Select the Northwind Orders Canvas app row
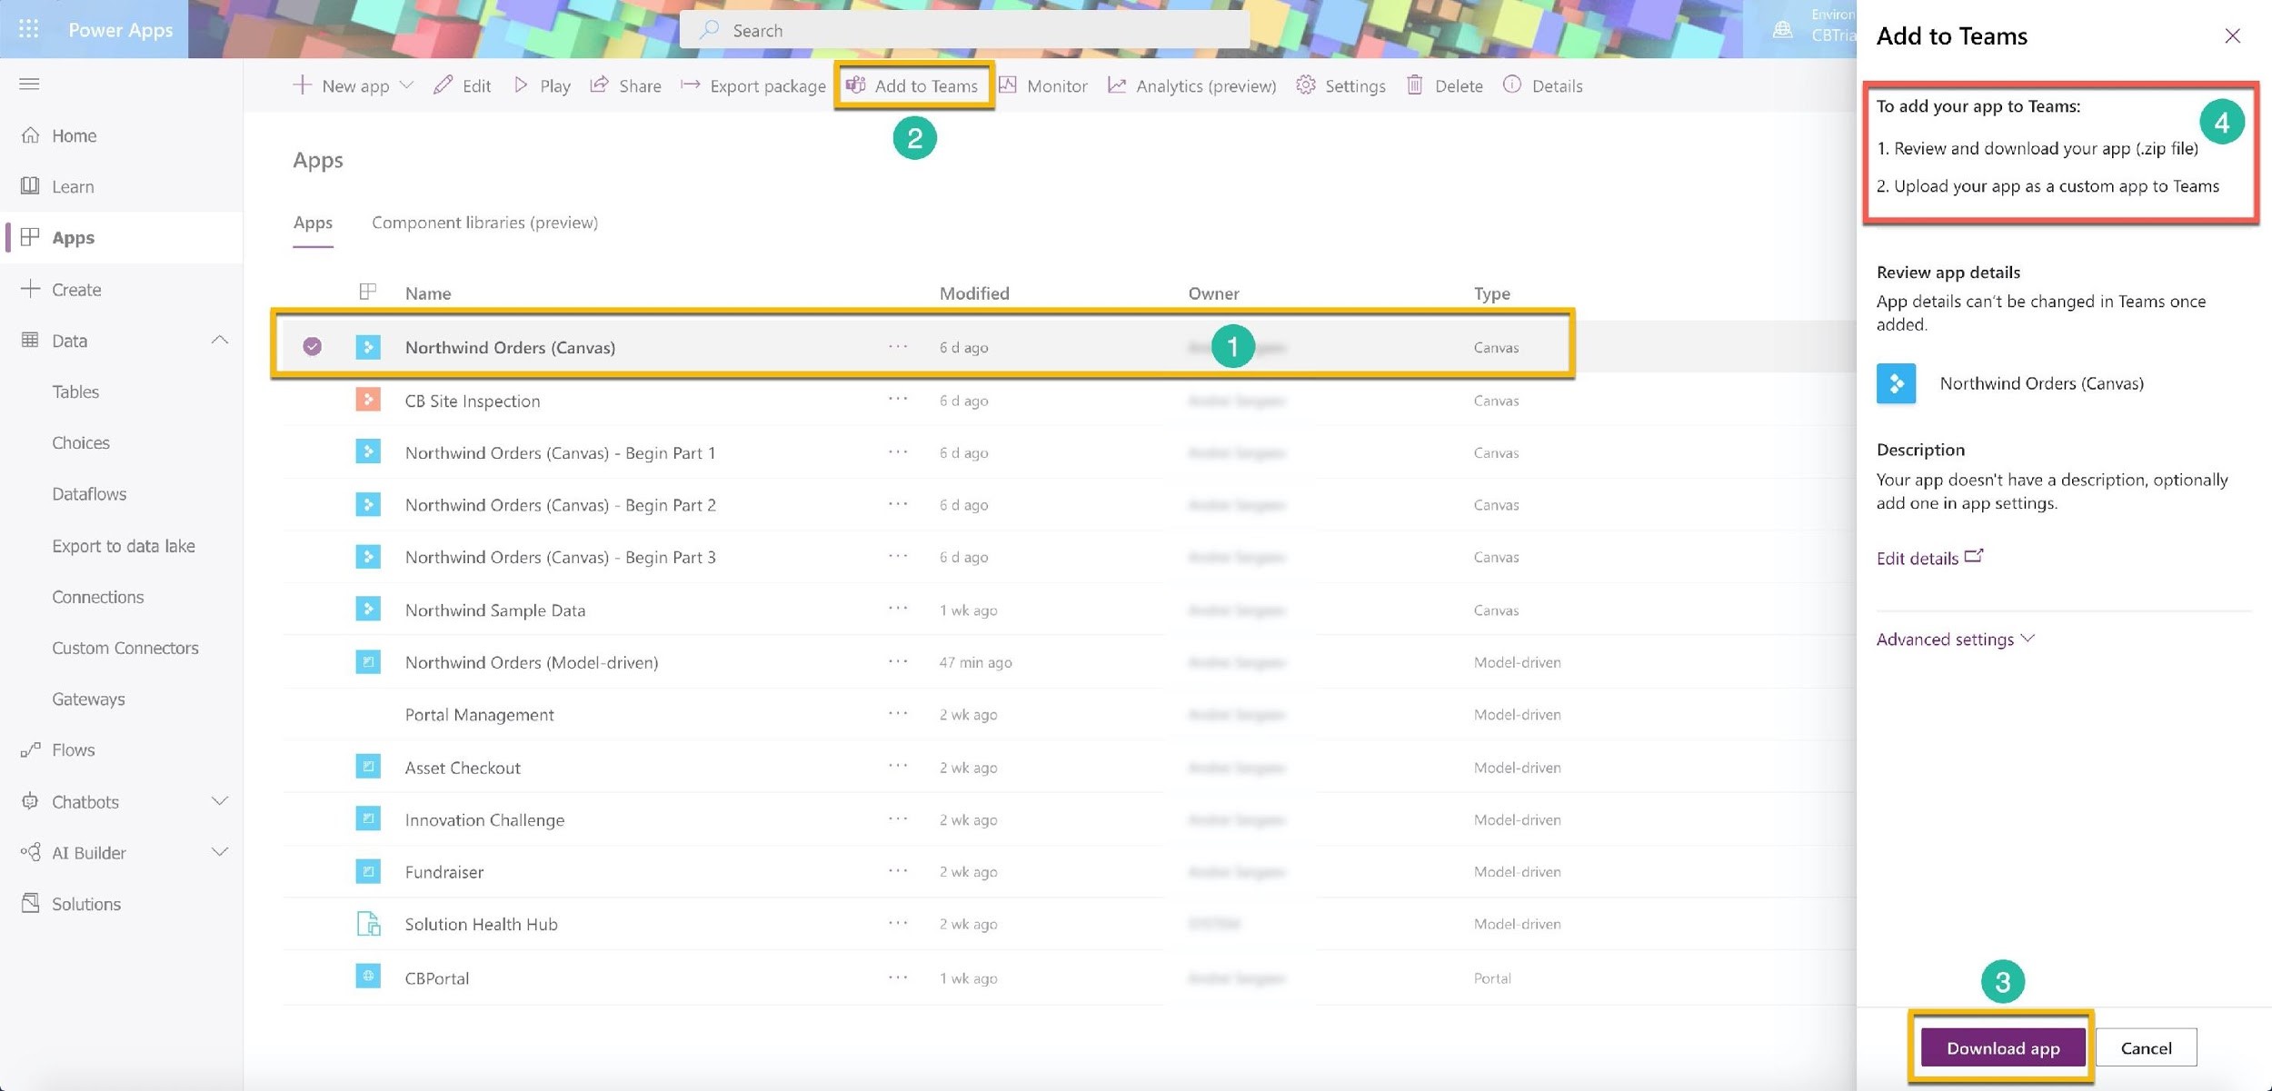The image size is (2272, 1091). 509,346
